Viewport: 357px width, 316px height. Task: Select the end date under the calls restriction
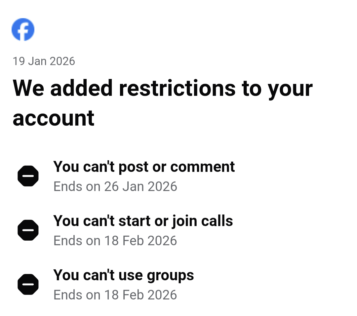tap(115, 241)
